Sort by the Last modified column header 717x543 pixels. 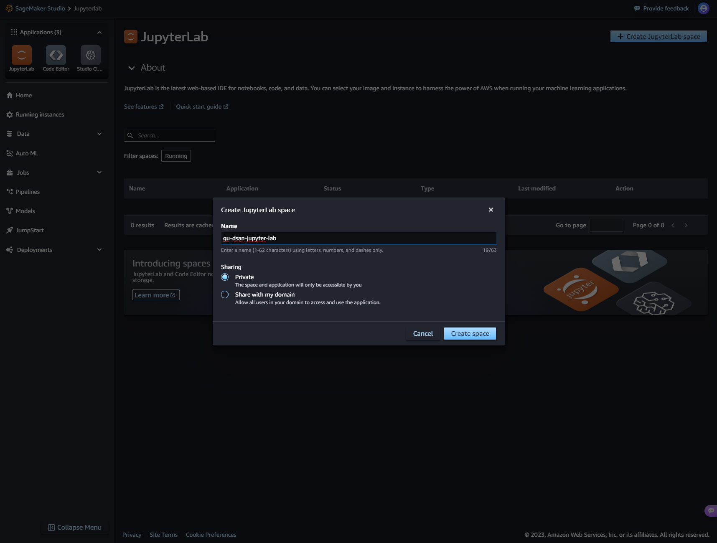pyautogui.click(x=537, y=188)
